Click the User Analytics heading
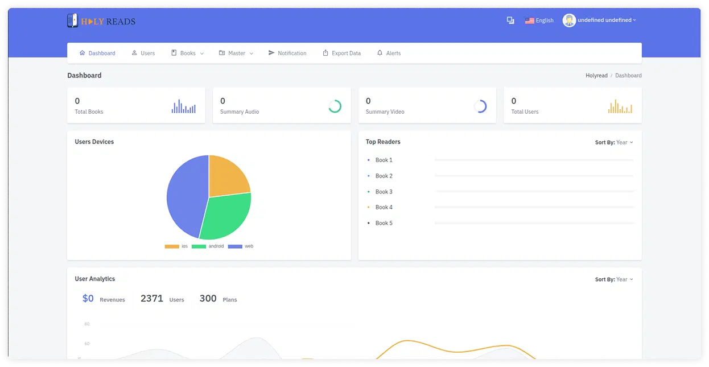709x367 pixels. coord(95,279)
